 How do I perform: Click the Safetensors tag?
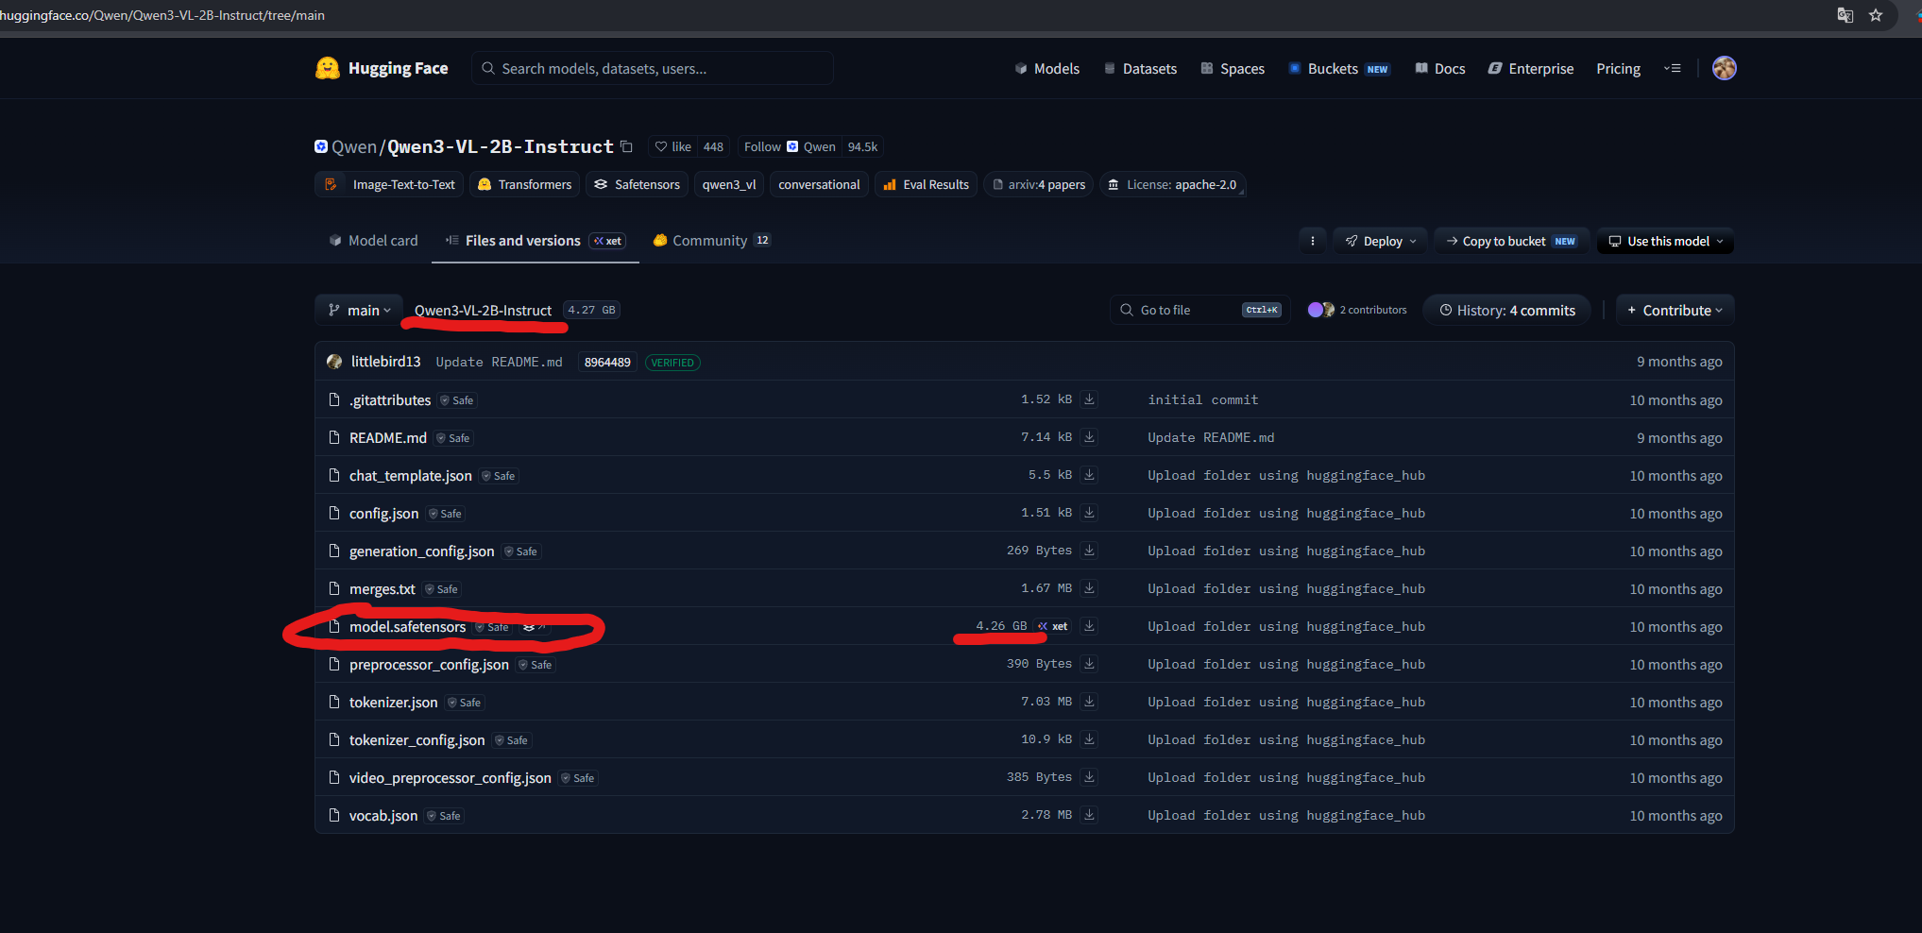click(637, 184)
